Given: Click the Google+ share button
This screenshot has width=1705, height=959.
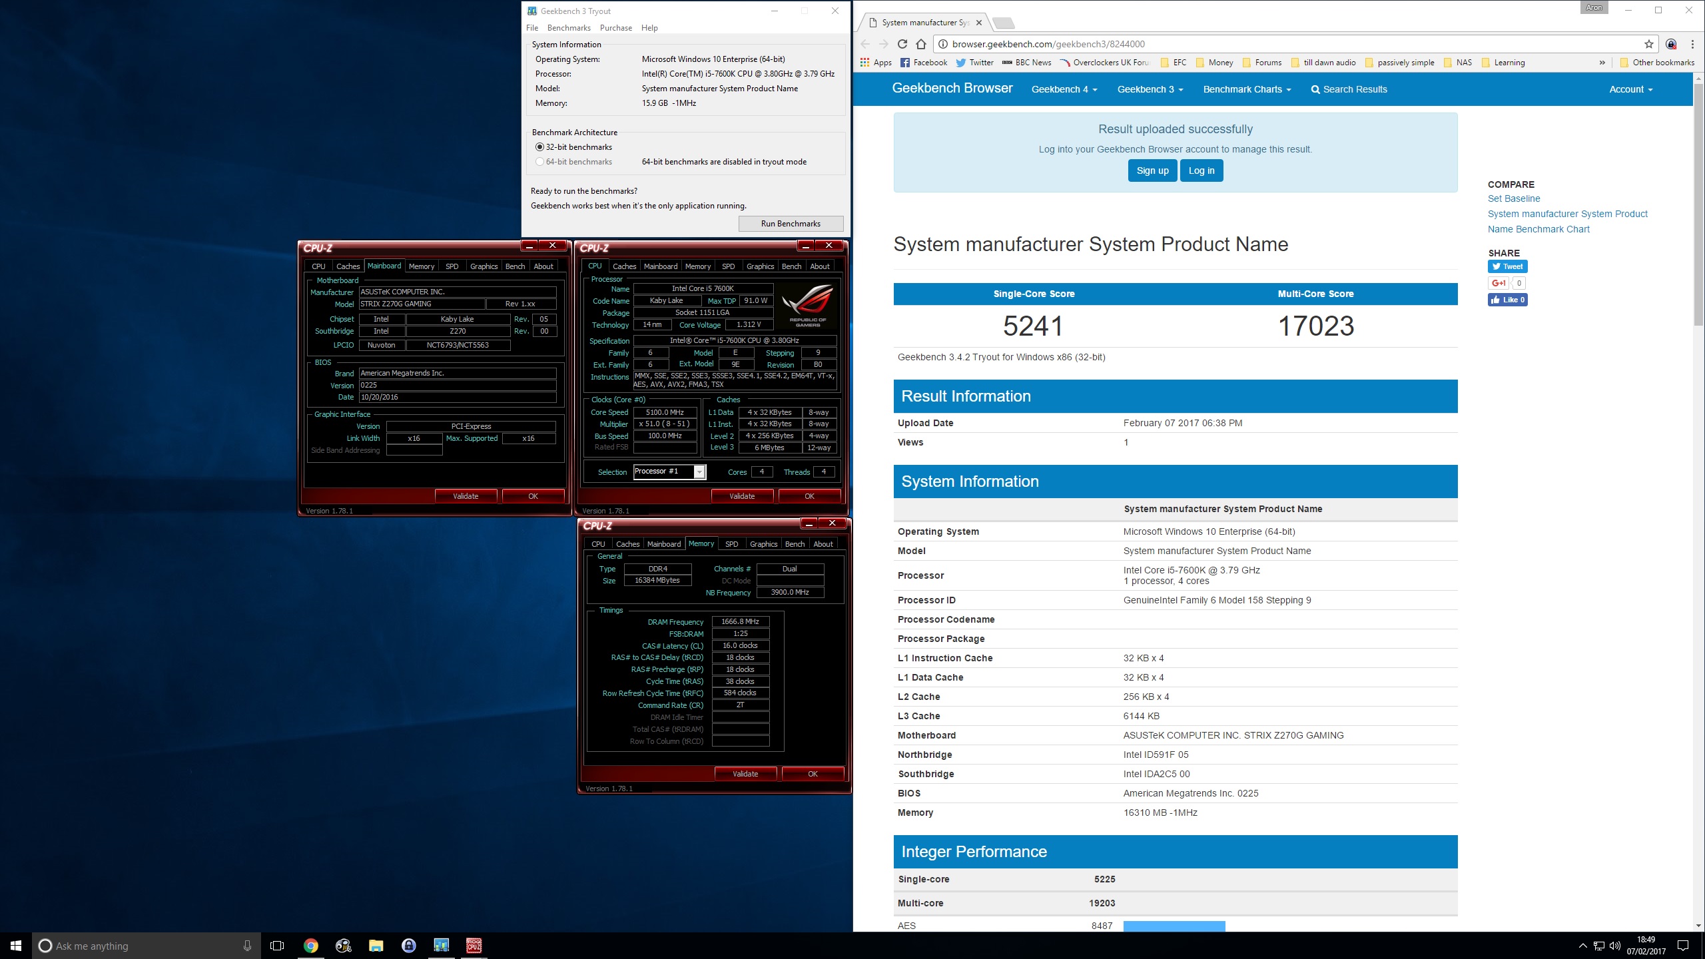Looking at the screenshot, I should click(1499, 283).
